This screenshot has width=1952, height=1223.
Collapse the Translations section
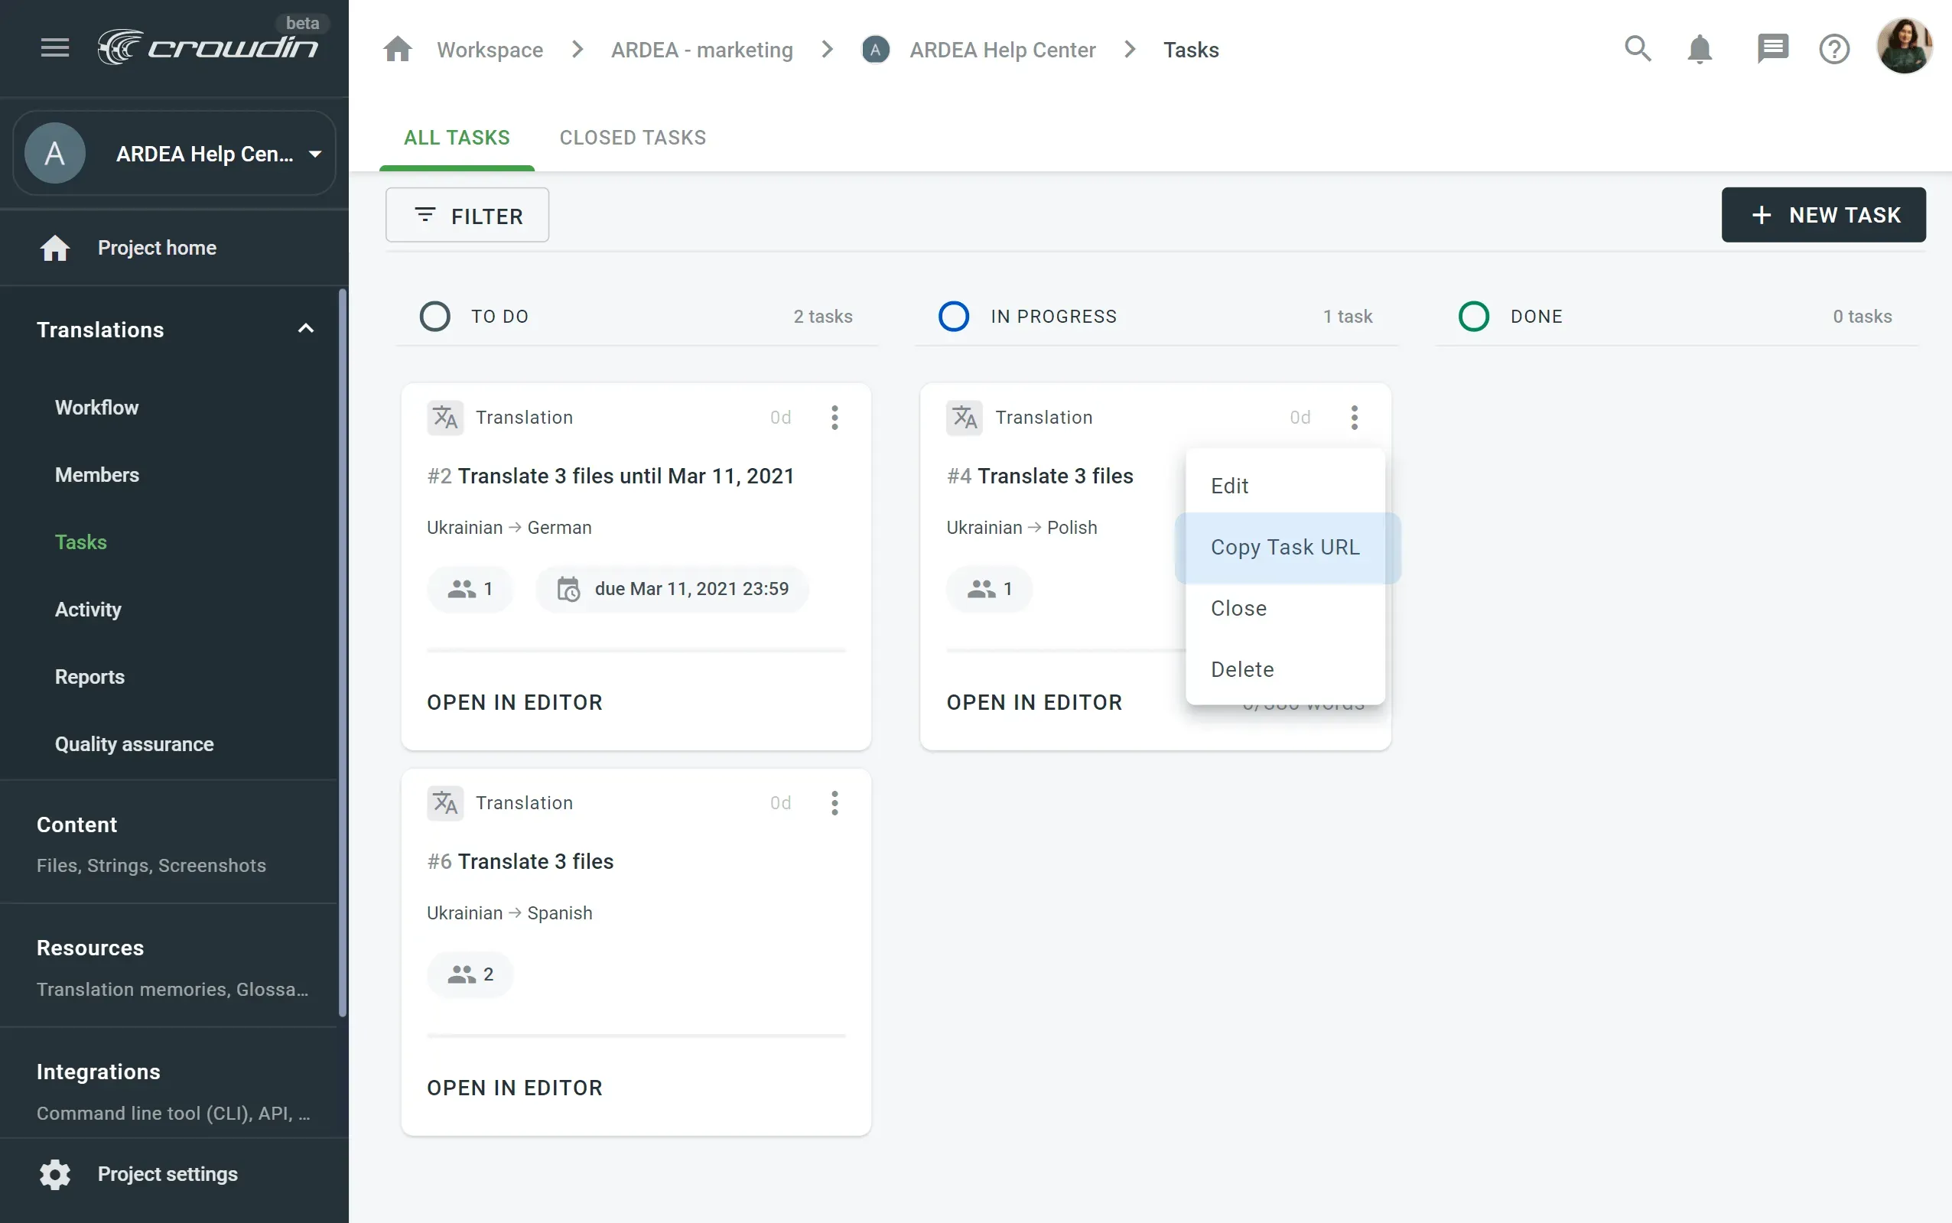[x=305, y=328]
